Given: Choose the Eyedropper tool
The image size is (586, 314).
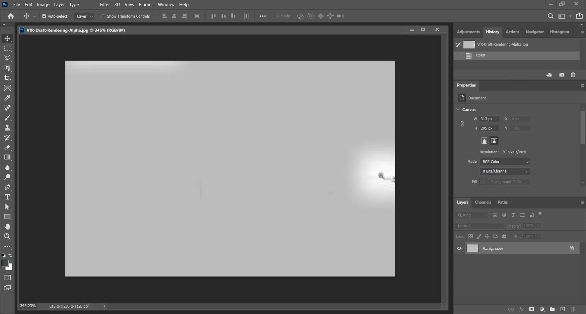Looking at the screenshot, I should pyautogui.click(x=7, y=98).
